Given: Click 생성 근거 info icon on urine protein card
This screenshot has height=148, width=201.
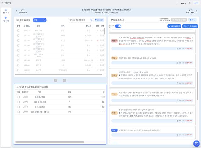Looking at the screenshot, I should tap(177, 48).
